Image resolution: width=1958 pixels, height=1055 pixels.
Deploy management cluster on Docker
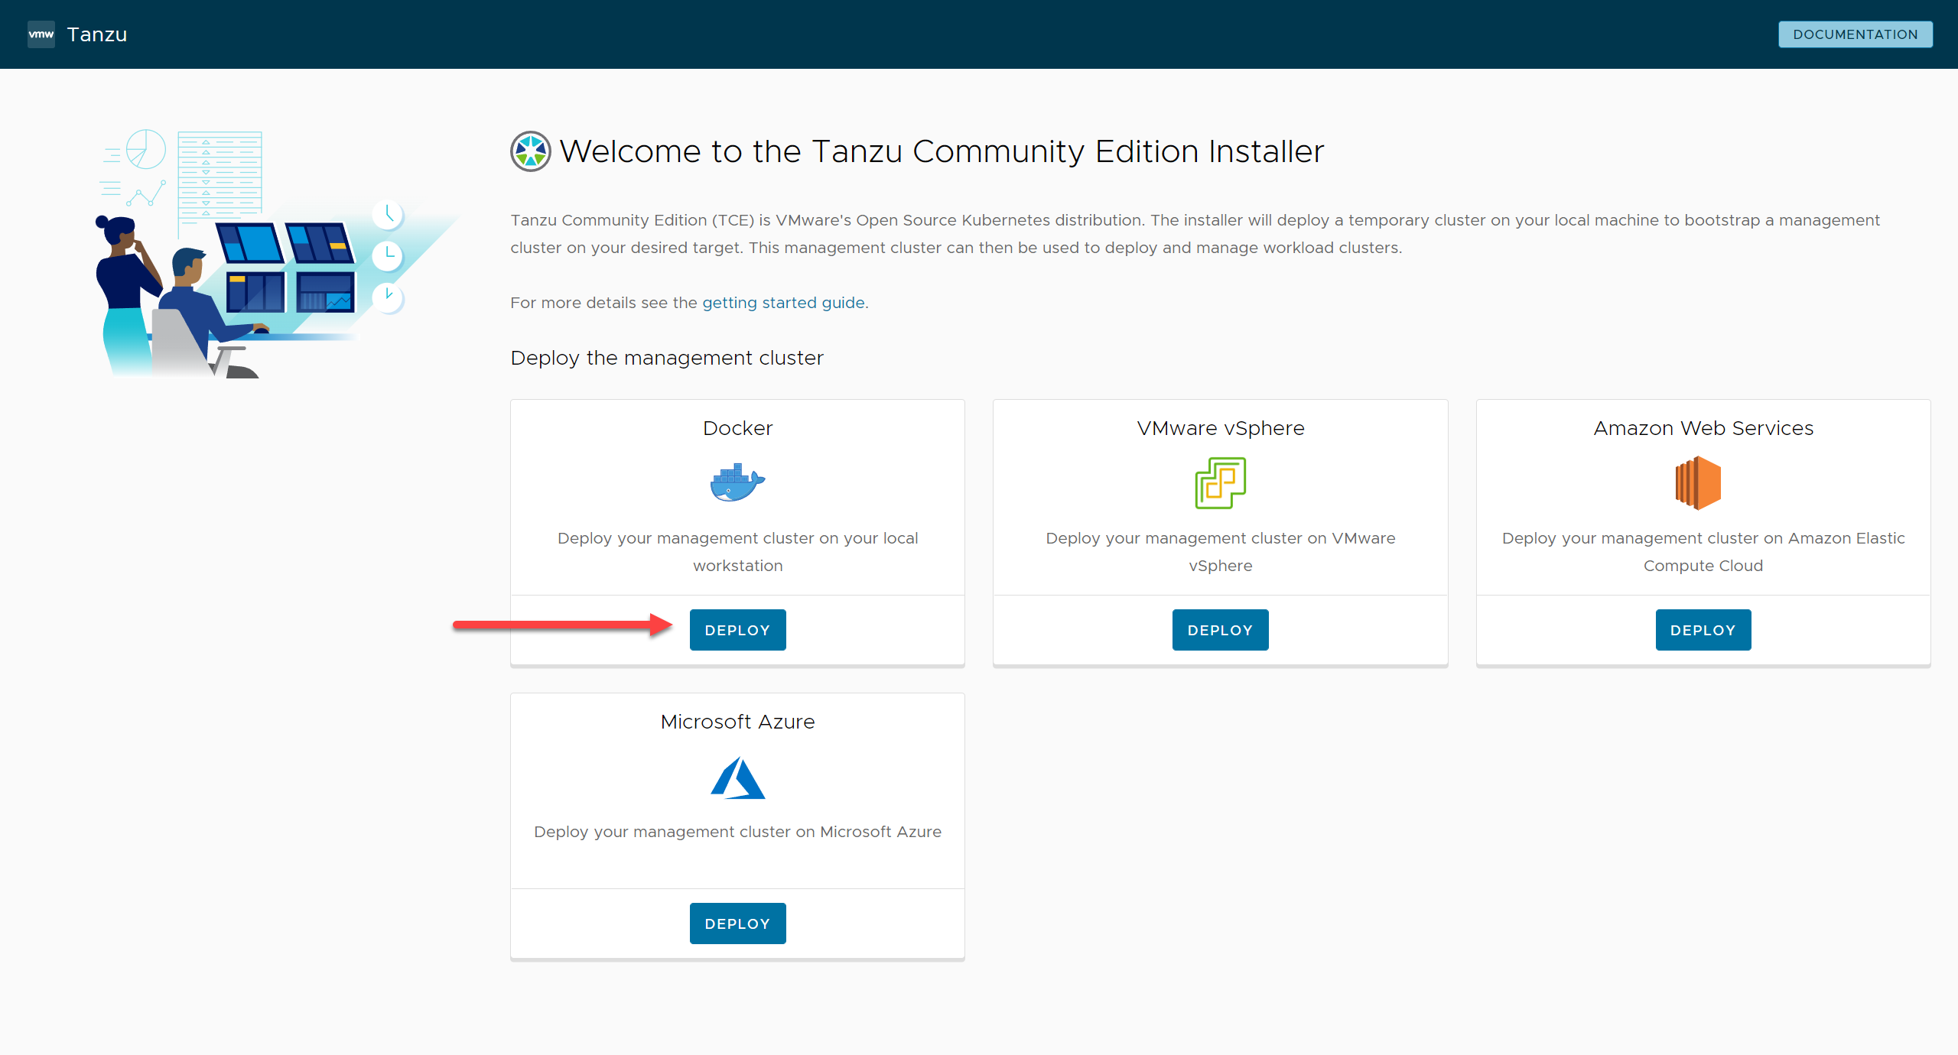(737, 630)
